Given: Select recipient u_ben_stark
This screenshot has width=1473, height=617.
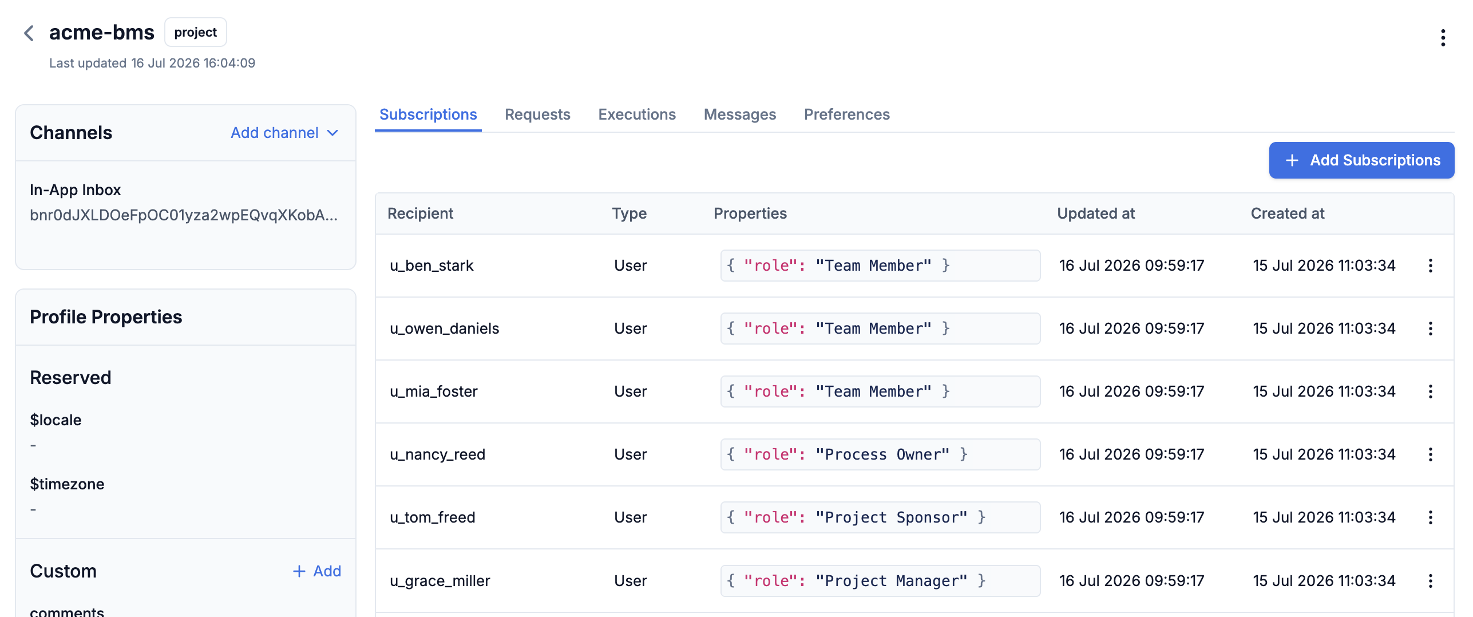Looking at the screenshot, I should (431, 266).
